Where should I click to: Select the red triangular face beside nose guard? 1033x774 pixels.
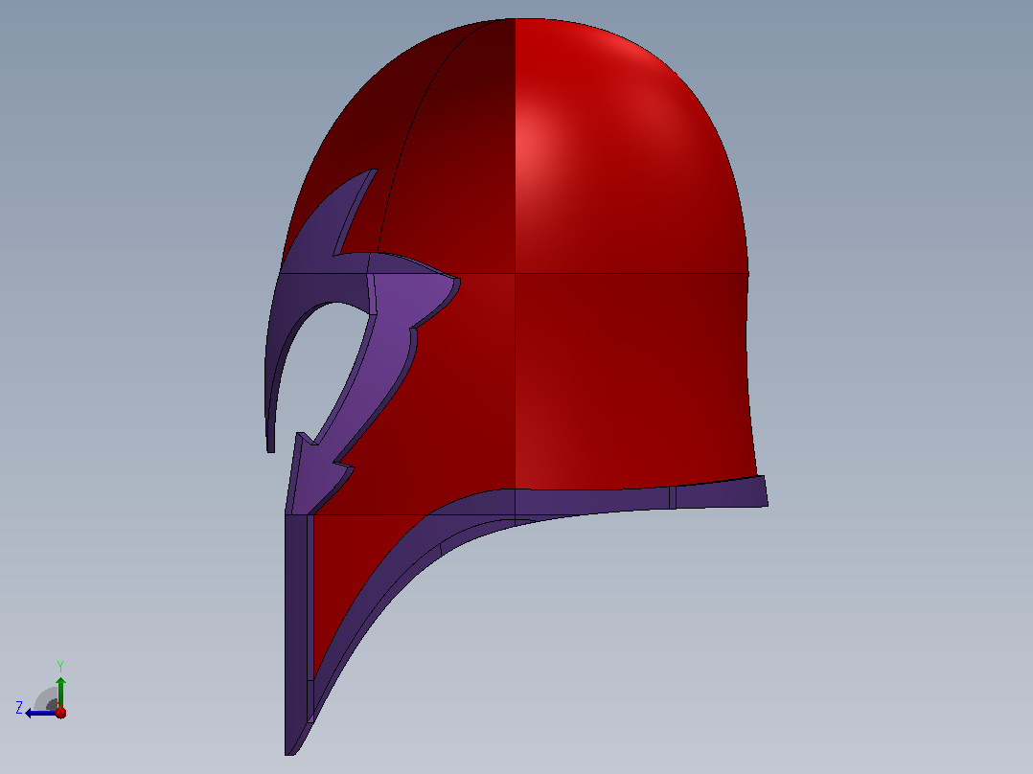point(349,566)
